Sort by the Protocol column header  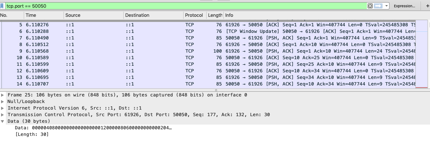(x=195, y=15)
